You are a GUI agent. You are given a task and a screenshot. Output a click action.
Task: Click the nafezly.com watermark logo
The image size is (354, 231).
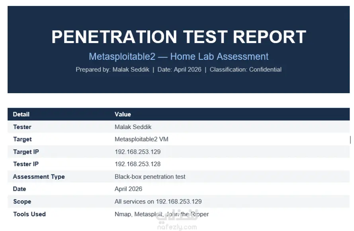[x=177, y=221]
